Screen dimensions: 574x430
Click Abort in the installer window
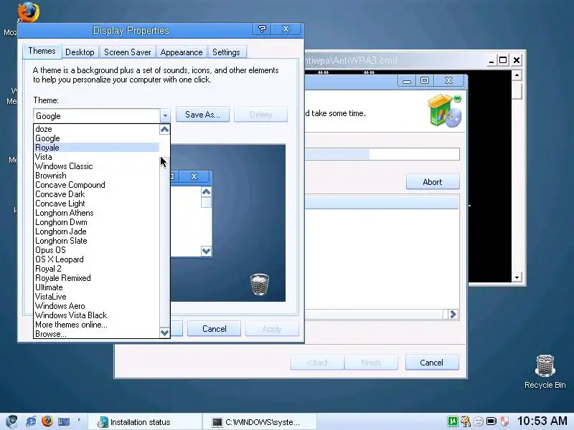click(433, 182)
